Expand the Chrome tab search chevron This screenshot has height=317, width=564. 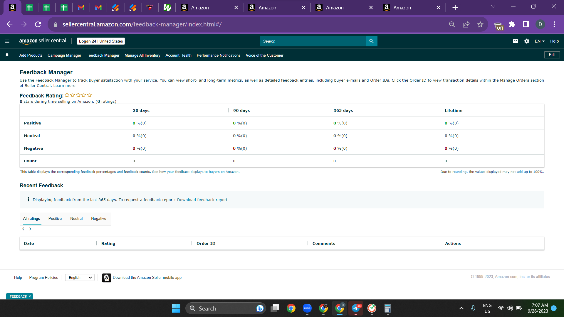coord(493,6)
